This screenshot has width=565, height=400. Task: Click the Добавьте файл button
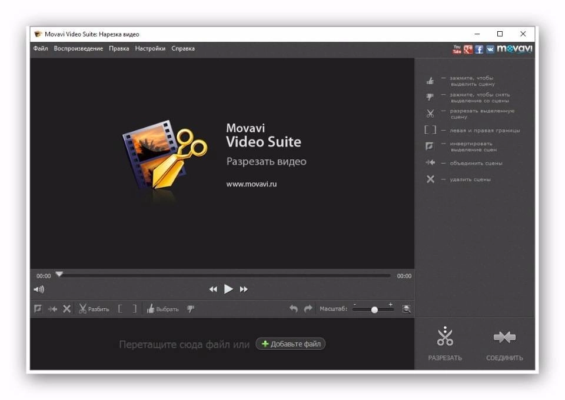pos(290,344)
